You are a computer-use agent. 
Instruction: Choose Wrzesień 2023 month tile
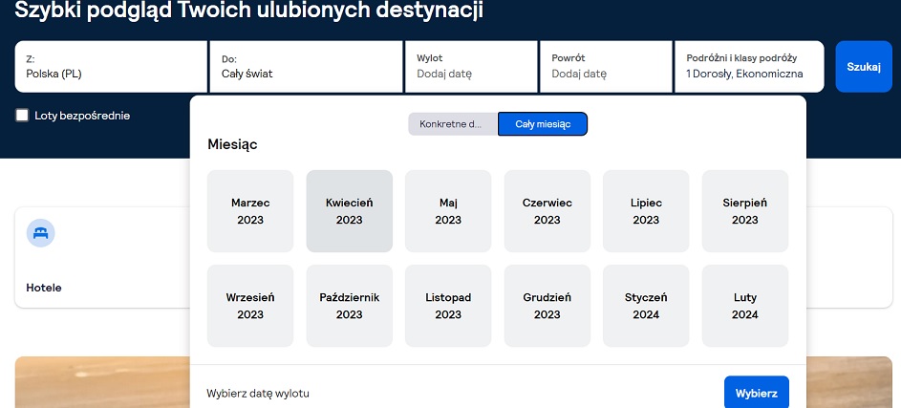pos(250,306)
